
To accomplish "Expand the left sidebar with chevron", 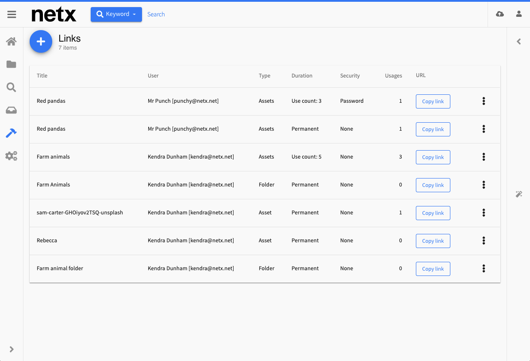I will coord(12,349).
